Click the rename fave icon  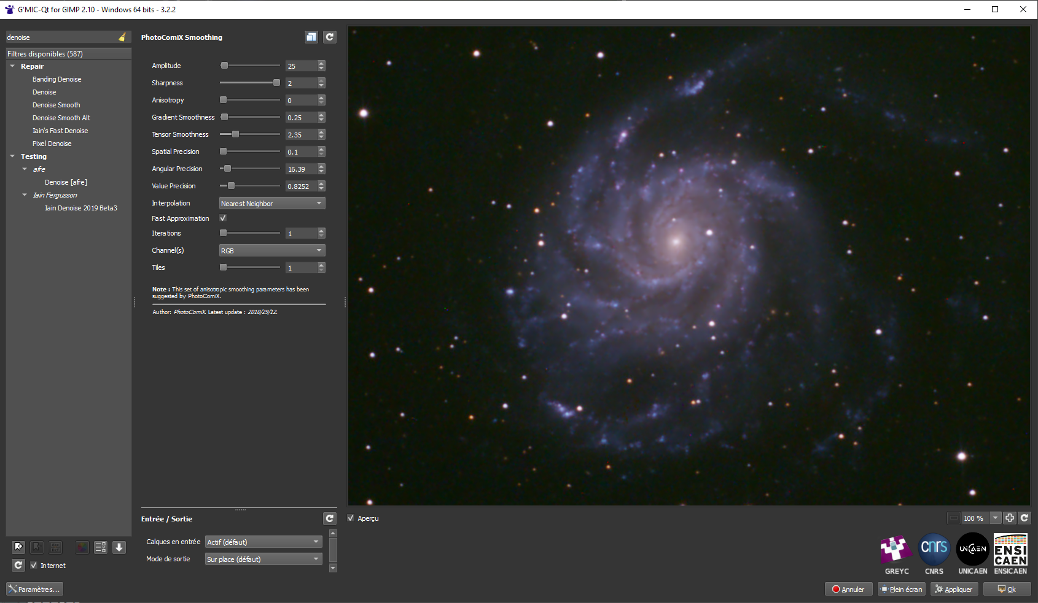point(55,547)
